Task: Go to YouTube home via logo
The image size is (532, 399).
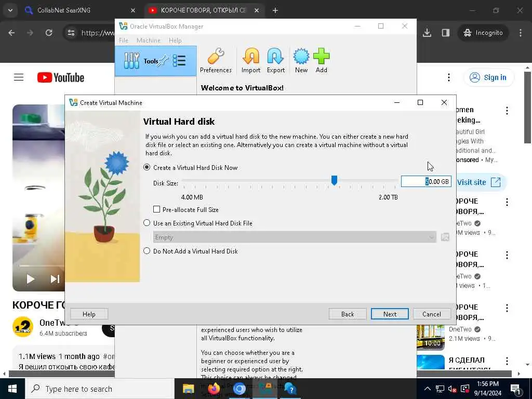Action: coord(61,77)
